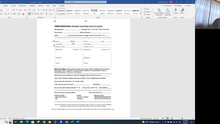The image size is (220, 124).
Task: Go to the Review tab
Action: (41, 6)
